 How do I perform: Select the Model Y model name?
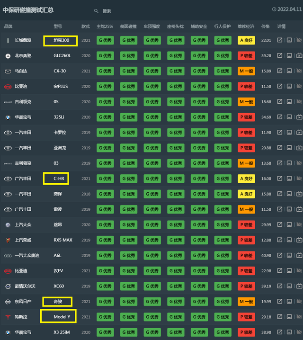(x=62, y=317)
